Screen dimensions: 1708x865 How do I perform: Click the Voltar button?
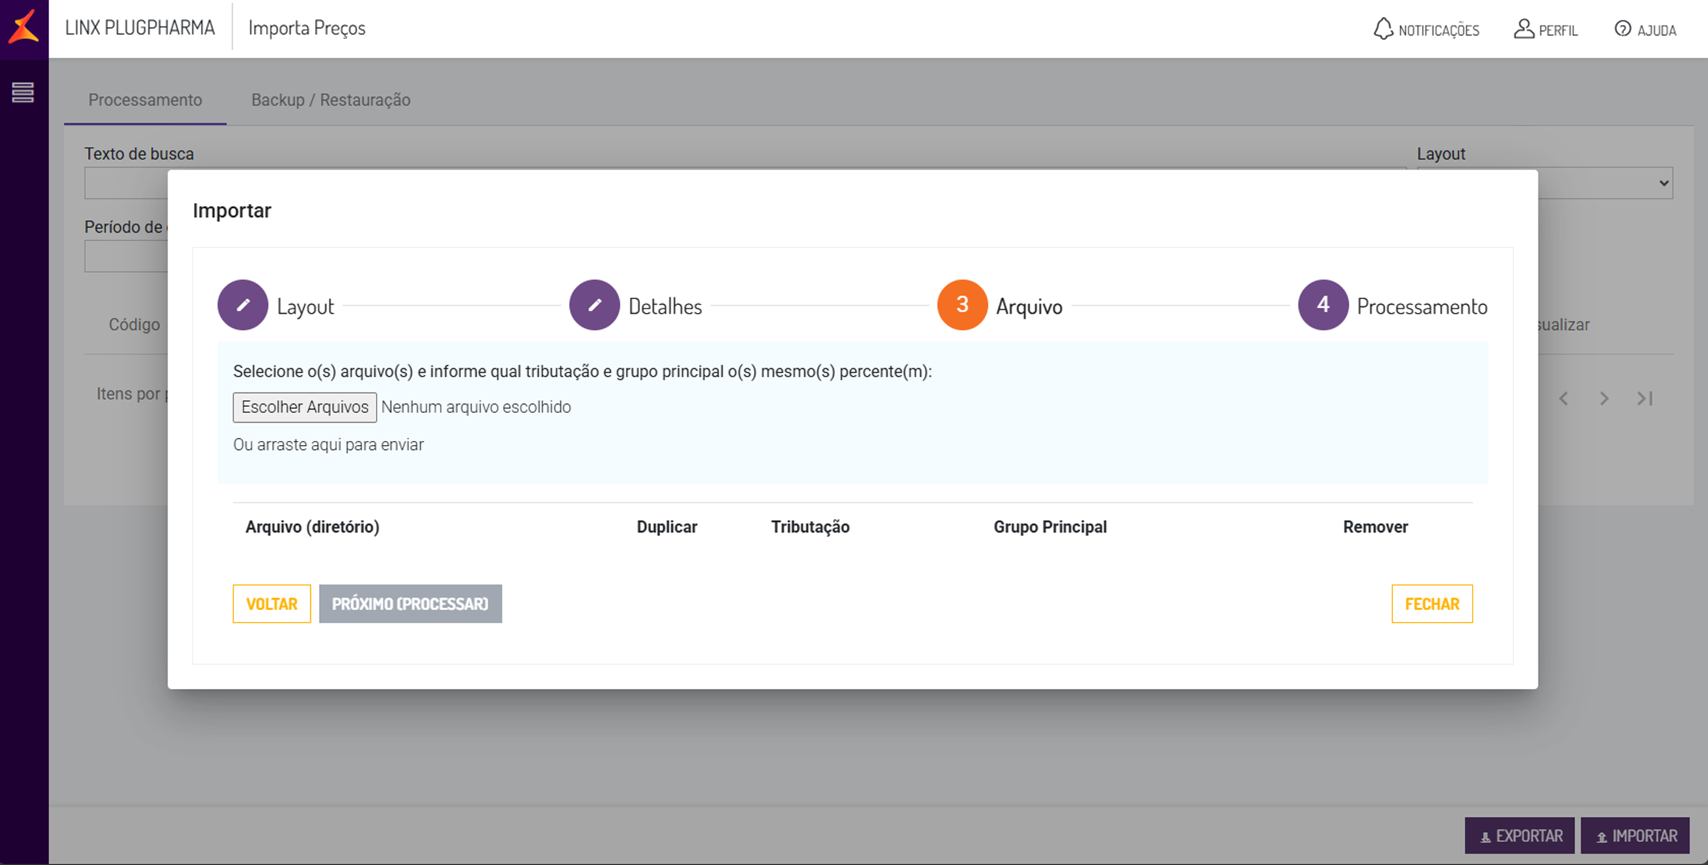click(x=271, y=604)
